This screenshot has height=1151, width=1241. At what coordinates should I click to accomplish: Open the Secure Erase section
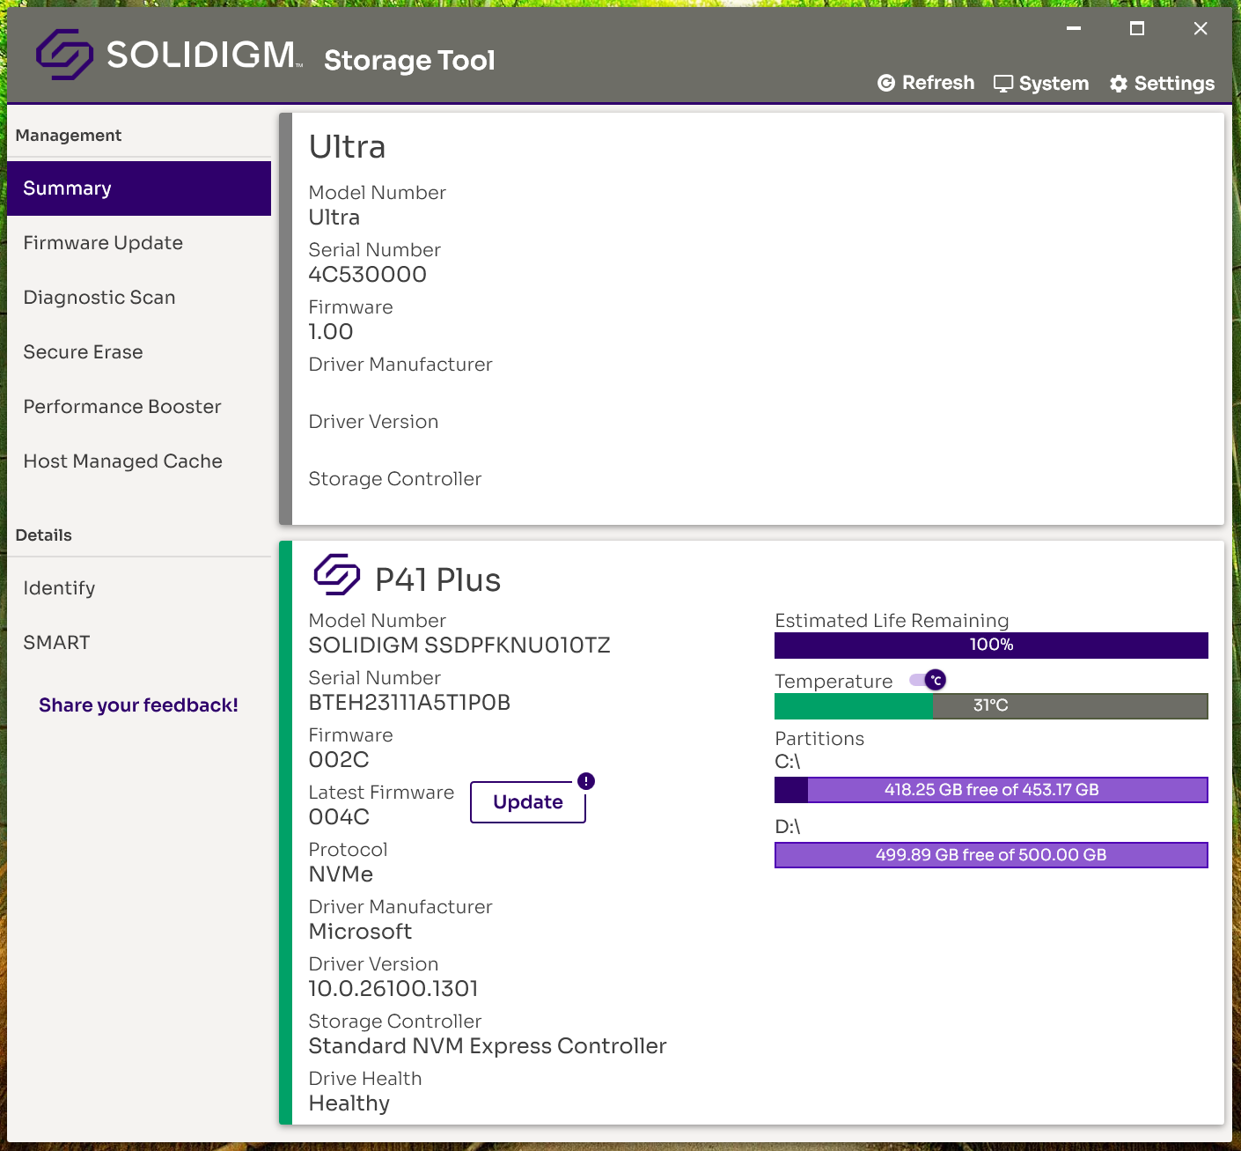click(x=139, y=352)
